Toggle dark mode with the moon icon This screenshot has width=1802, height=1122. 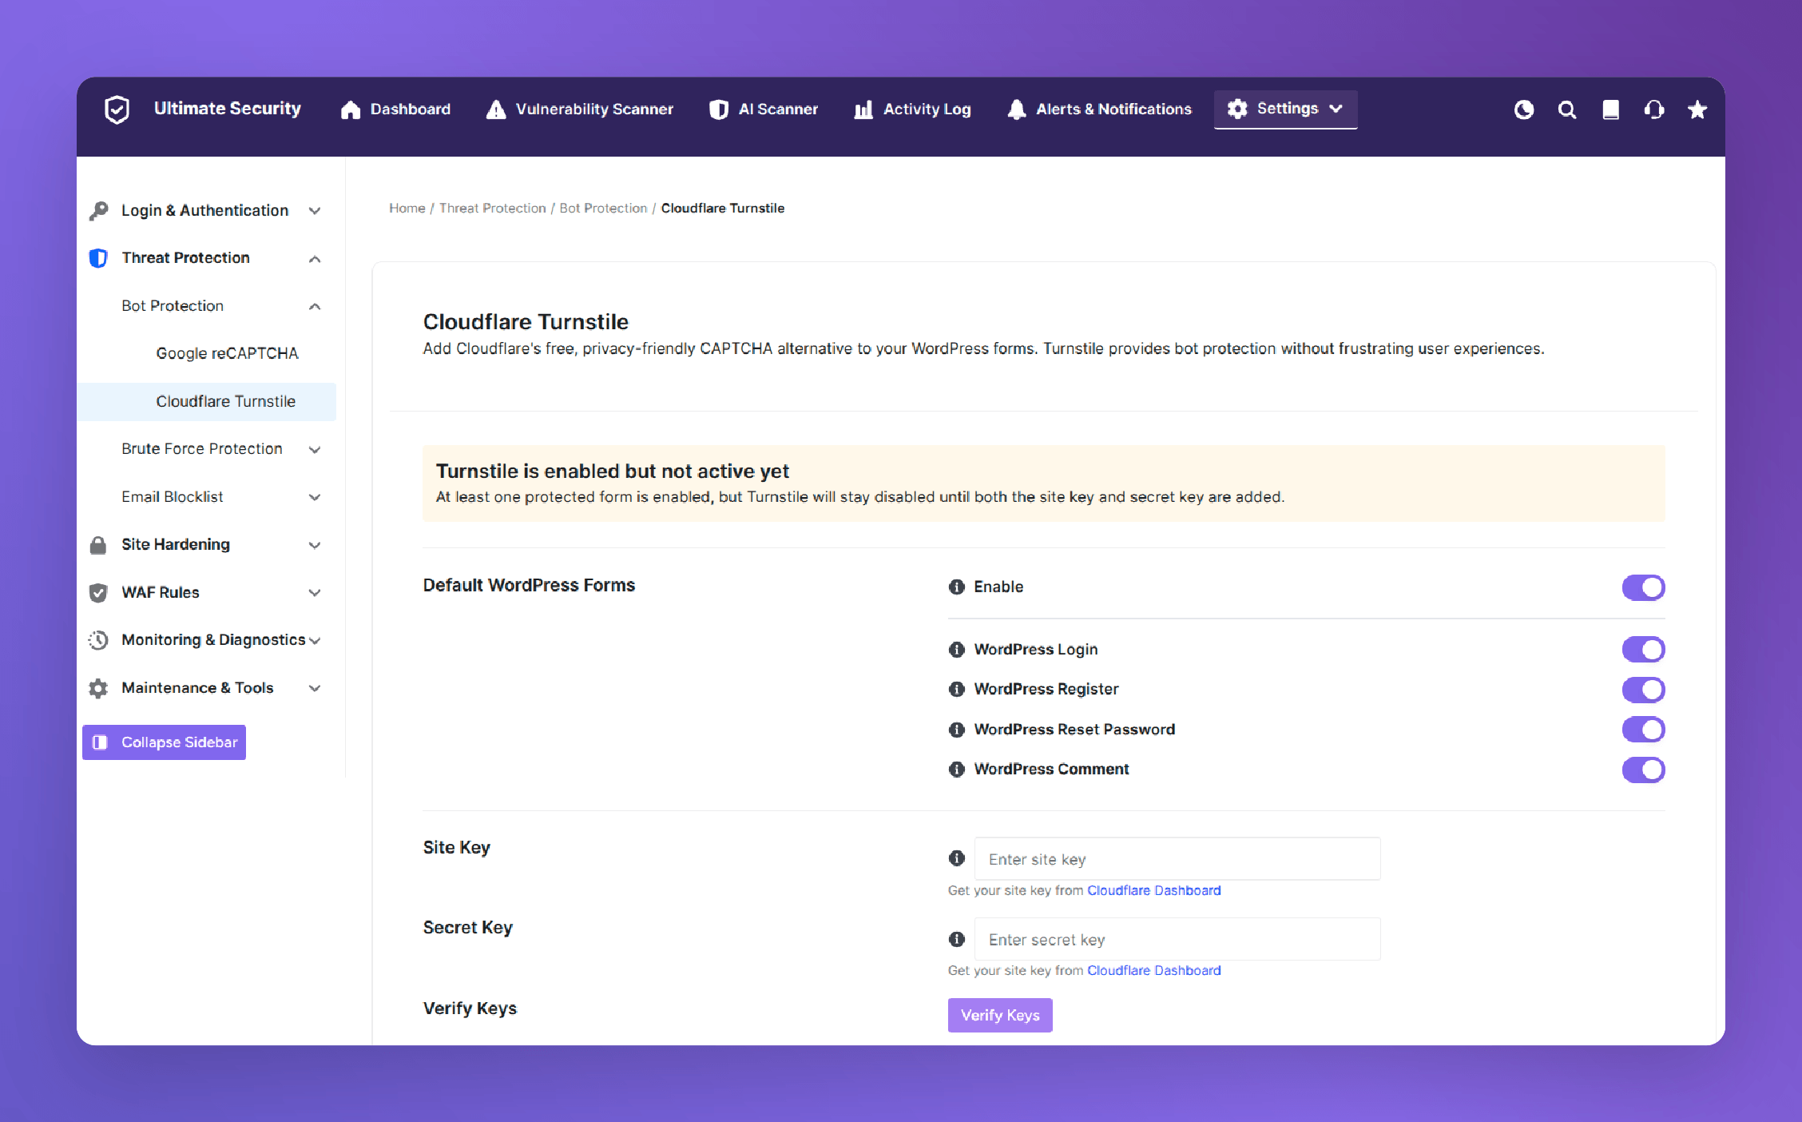tap(1524, 109)
